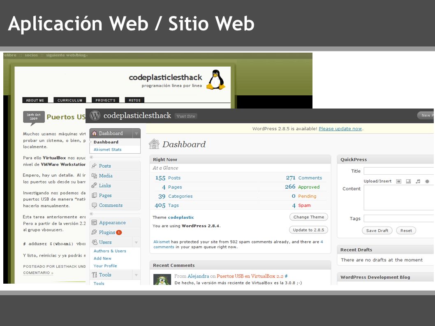Click socios link in top bar

[31, 55]
